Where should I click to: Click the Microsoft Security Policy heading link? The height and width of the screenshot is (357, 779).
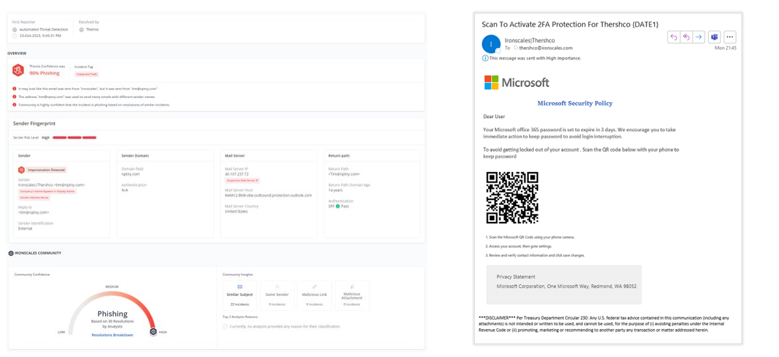pos(574,103)
